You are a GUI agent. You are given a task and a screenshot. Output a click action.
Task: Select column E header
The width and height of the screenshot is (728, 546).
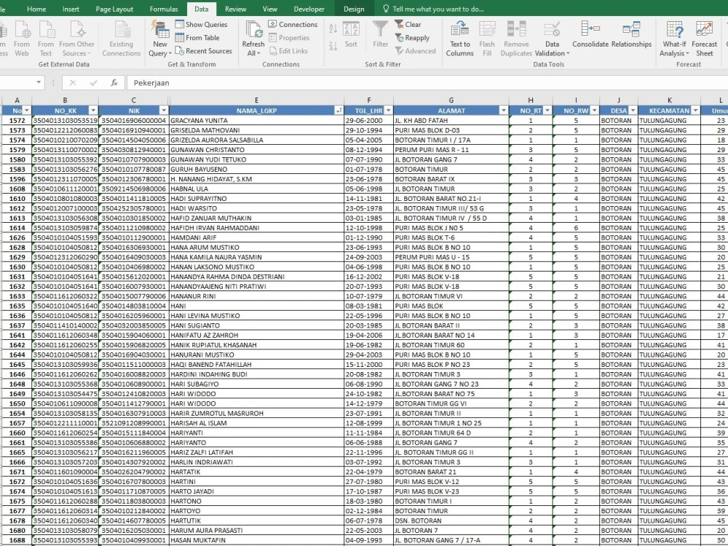tap(256, 100)
